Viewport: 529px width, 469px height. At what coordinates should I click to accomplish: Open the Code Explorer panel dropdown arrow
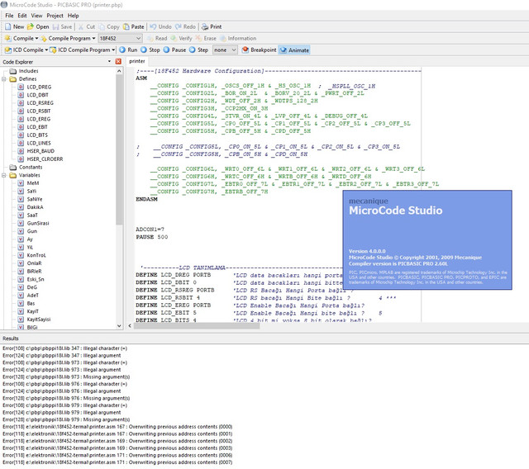click(109, 62)
